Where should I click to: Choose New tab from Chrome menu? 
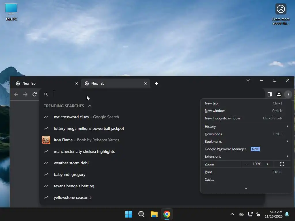pyautogui.click(x=246, y=103)
